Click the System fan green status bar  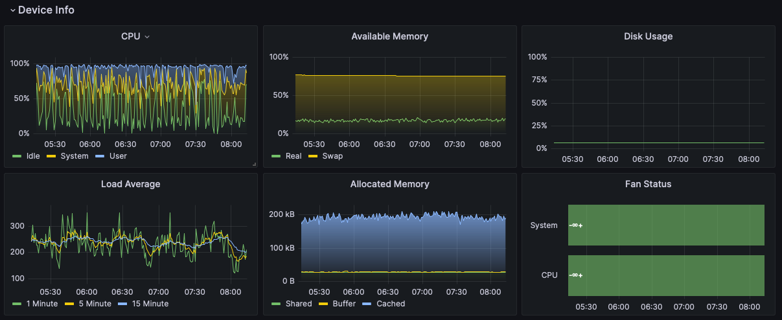coord(666,225)
